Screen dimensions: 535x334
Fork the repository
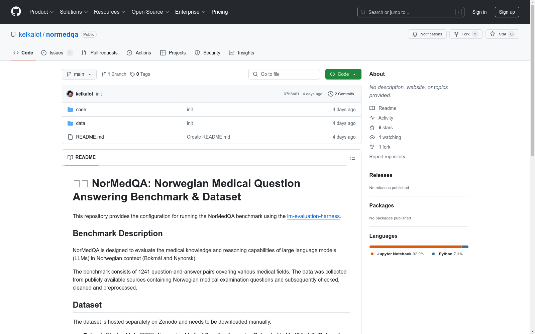point(466,34)
